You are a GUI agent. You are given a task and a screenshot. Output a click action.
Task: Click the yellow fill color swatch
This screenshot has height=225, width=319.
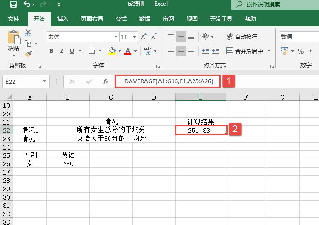point(112,51)
